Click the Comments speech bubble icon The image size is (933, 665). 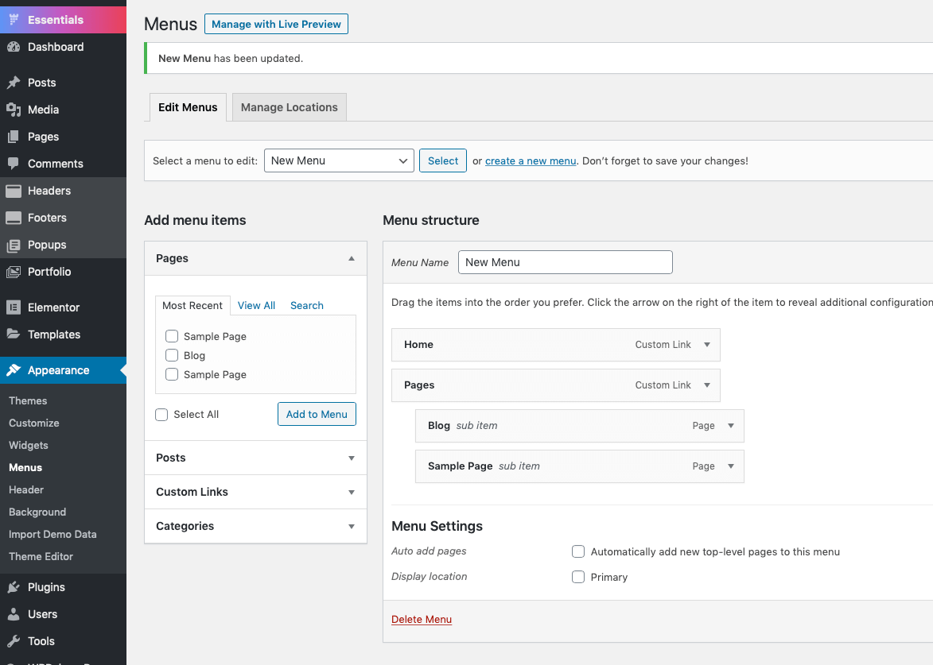pos(13,164)
